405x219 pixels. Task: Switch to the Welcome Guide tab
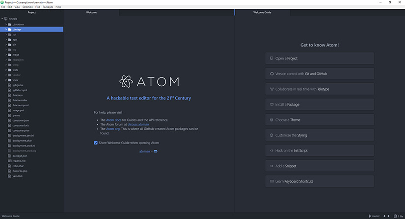click(x=262, y=12)
